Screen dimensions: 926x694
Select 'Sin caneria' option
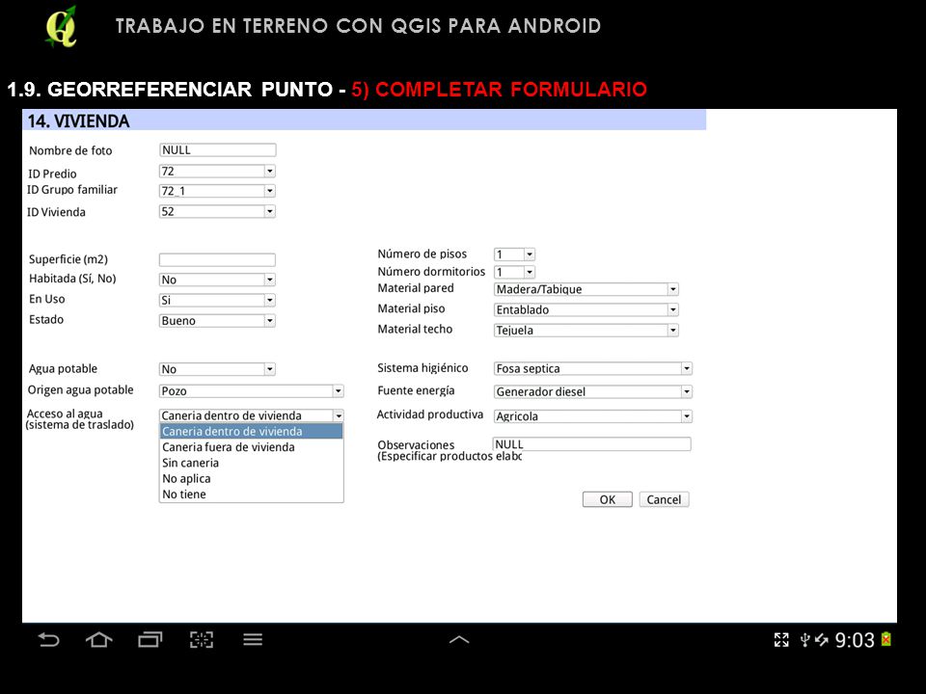click(252, 464)
